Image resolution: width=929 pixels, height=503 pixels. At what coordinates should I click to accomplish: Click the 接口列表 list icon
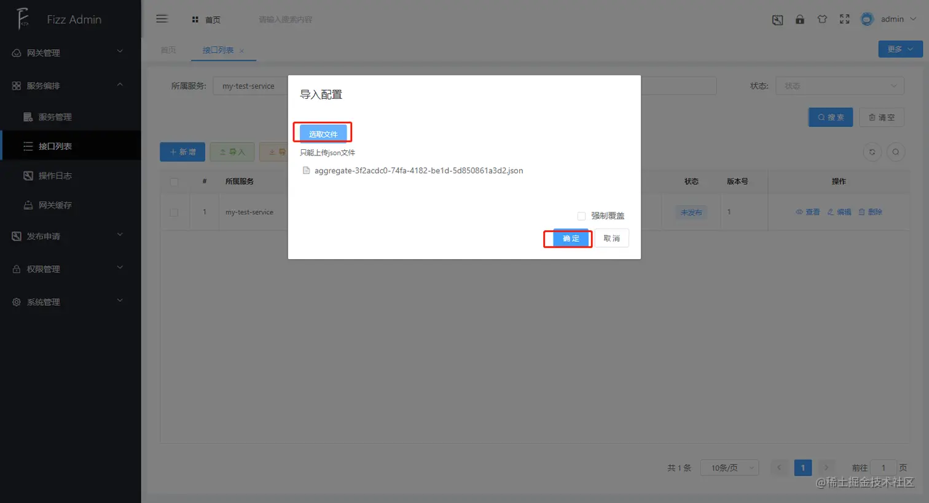tap(28, 146)
